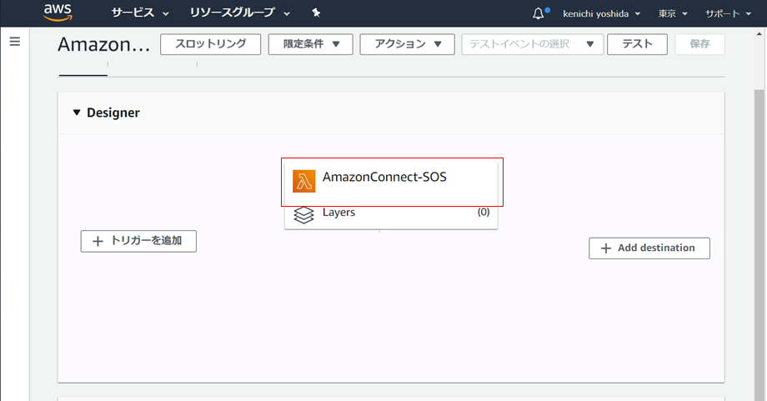Viewport: 767px width, 401px height.
Task: Click the Layers stack icon
Action: [303, 215]
